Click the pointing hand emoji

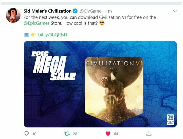click(34, 35)
